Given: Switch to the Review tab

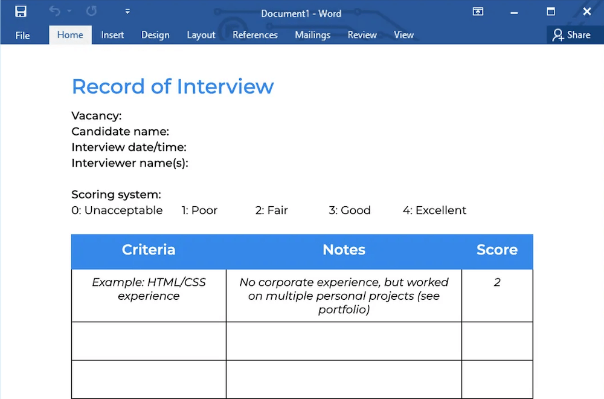Looking at the screenshot, I should point(362,35).
